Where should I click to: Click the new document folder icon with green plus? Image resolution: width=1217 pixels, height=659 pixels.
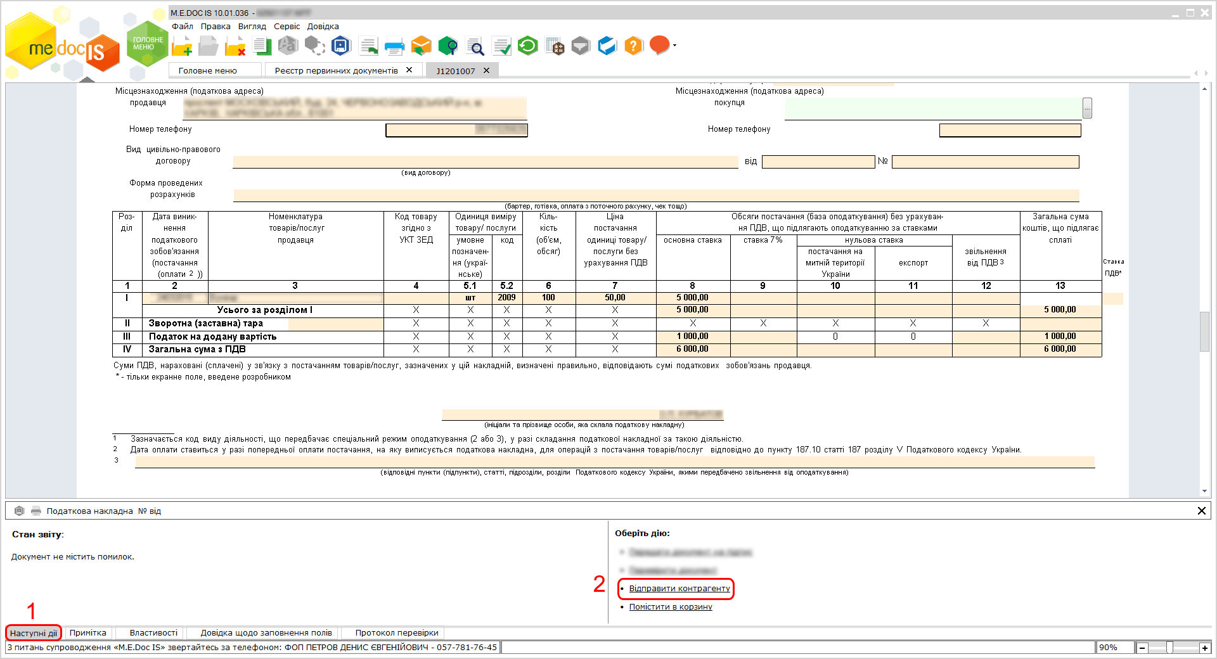point(182,46)
